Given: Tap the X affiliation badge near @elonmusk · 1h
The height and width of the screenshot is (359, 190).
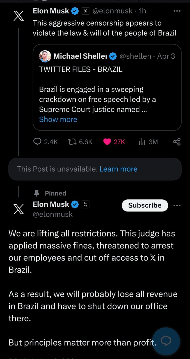Looking at the screenshot, I should coord(85,11).
